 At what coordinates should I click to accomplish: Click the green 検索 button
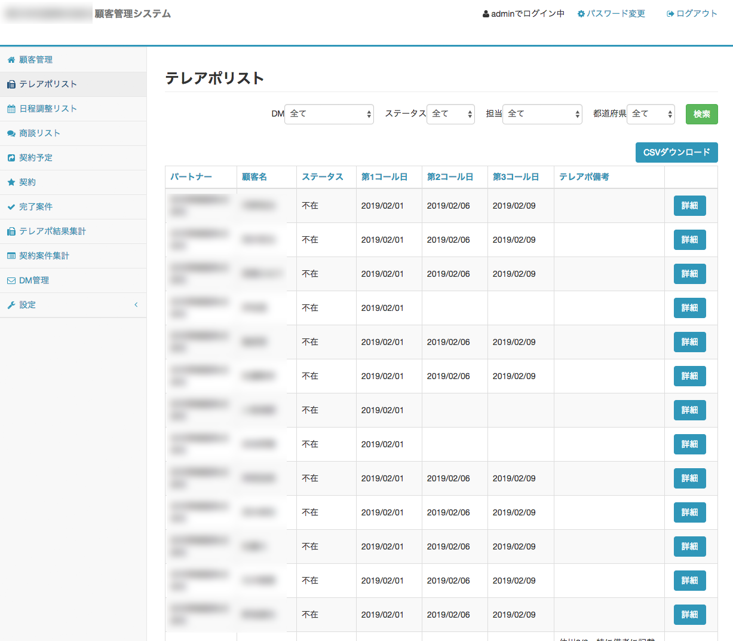[702, 114]
